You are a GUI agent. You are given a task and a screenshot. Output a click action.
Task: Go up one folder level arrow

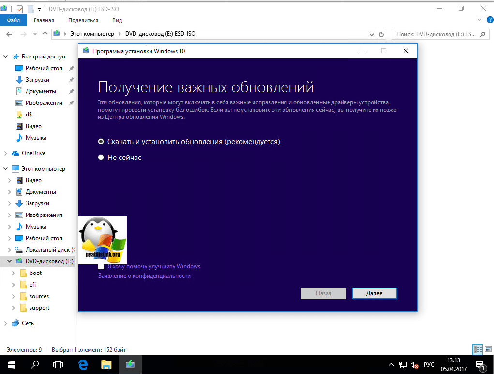(x=45, y=34)
